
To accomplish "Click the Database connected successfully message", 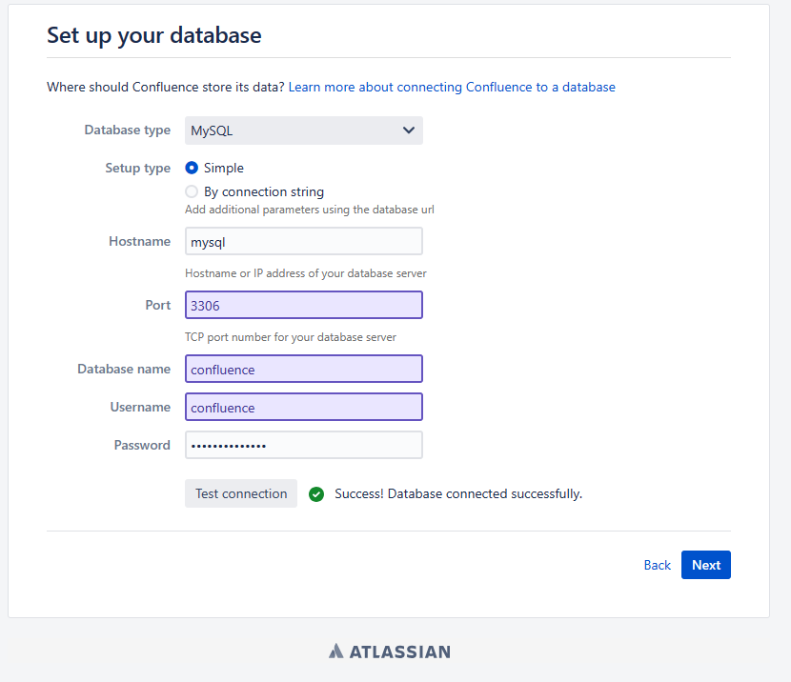I will [x=458, y=494].
